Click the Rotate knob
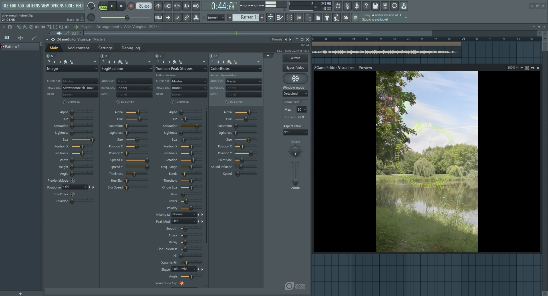The height and width of the screenshot is (296, 548). (295, 151)
